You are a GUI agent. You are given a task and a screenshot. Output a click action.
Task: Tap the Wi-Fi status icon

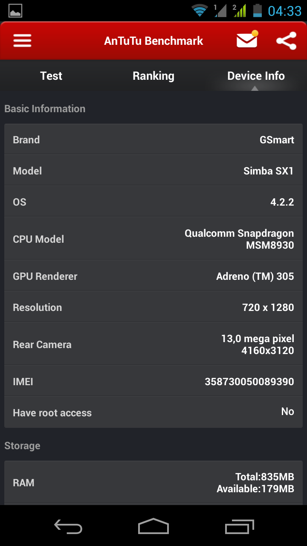(199, 10)
